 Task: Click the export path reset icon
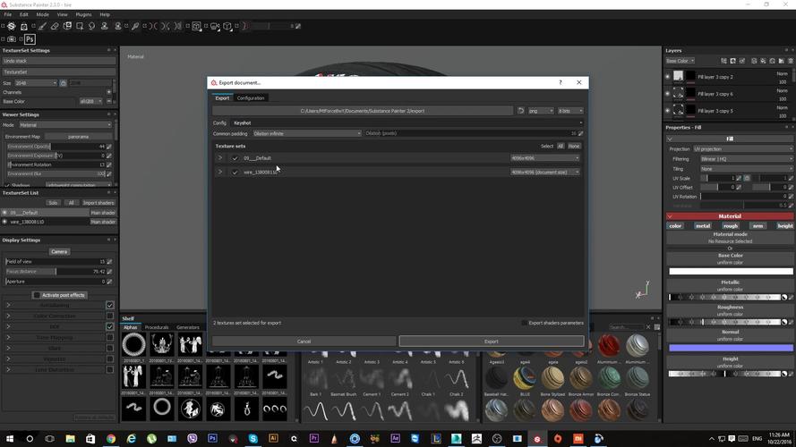click(x=520, y=111)
